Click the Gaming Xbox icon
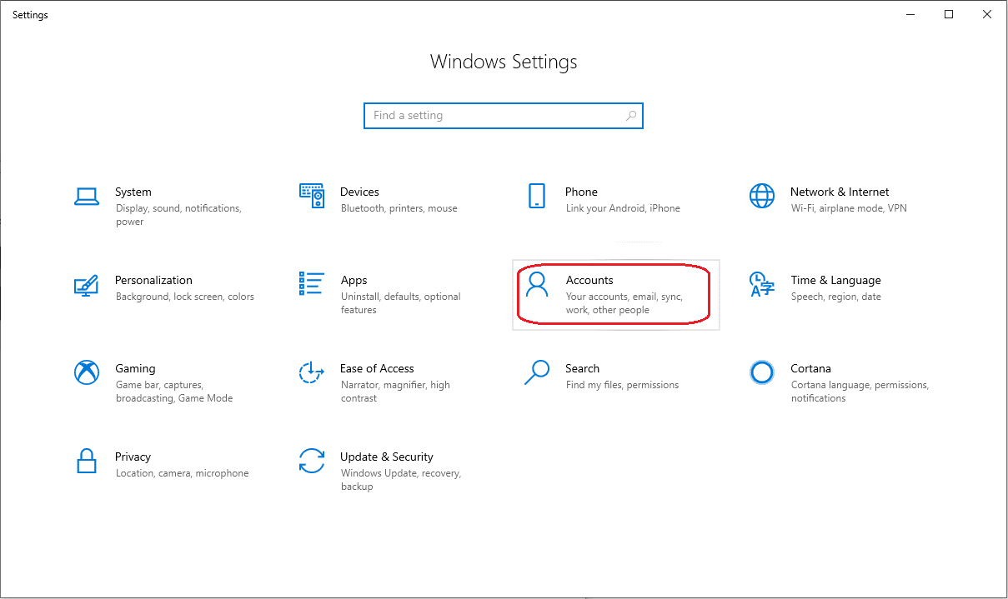The height and width of the screenshot is (599, 1008). tap(87, 372)
